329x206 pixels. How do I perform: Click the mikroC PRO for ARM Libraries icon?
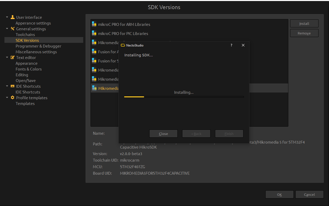tap(94, 24)
